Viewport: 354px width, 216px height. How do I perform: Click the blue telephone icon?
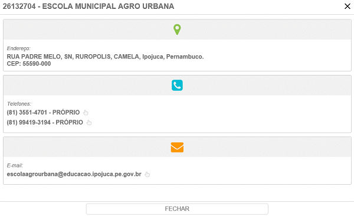[x=177, y=85]
